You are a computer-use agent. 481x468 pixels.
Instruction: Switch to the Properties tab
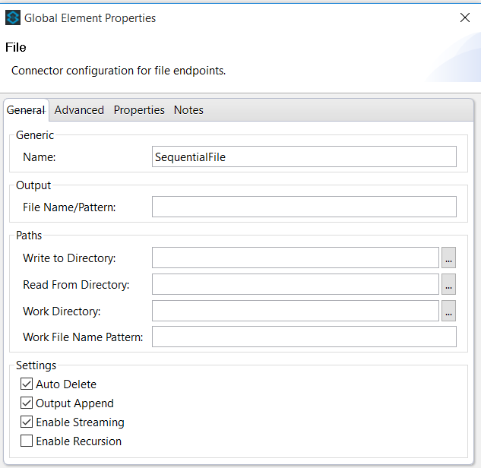pos(139,110)
